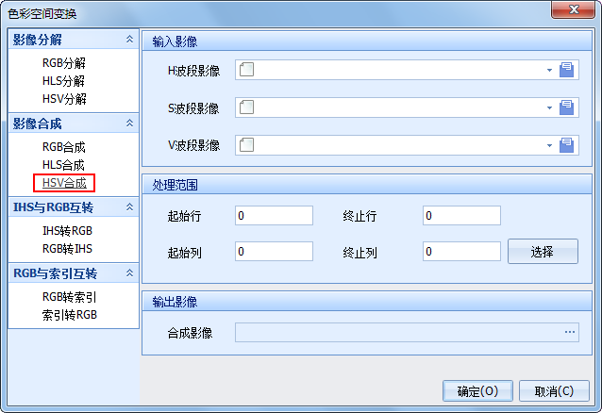
Task: Click browse icon for V波段影像
Action: pos(567,145)
